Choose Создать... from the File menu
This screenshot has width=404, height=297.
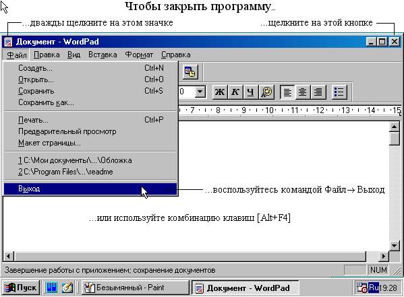90,68
